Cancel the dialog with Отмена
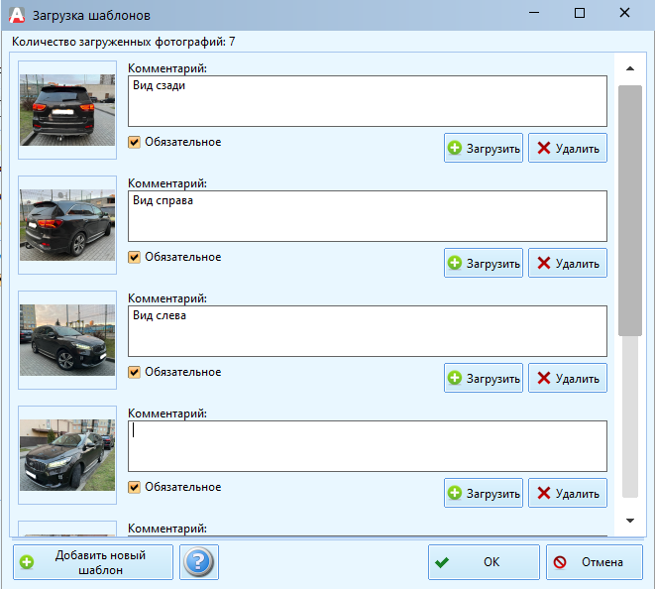 pyautogui.click(x=594, y=562)
